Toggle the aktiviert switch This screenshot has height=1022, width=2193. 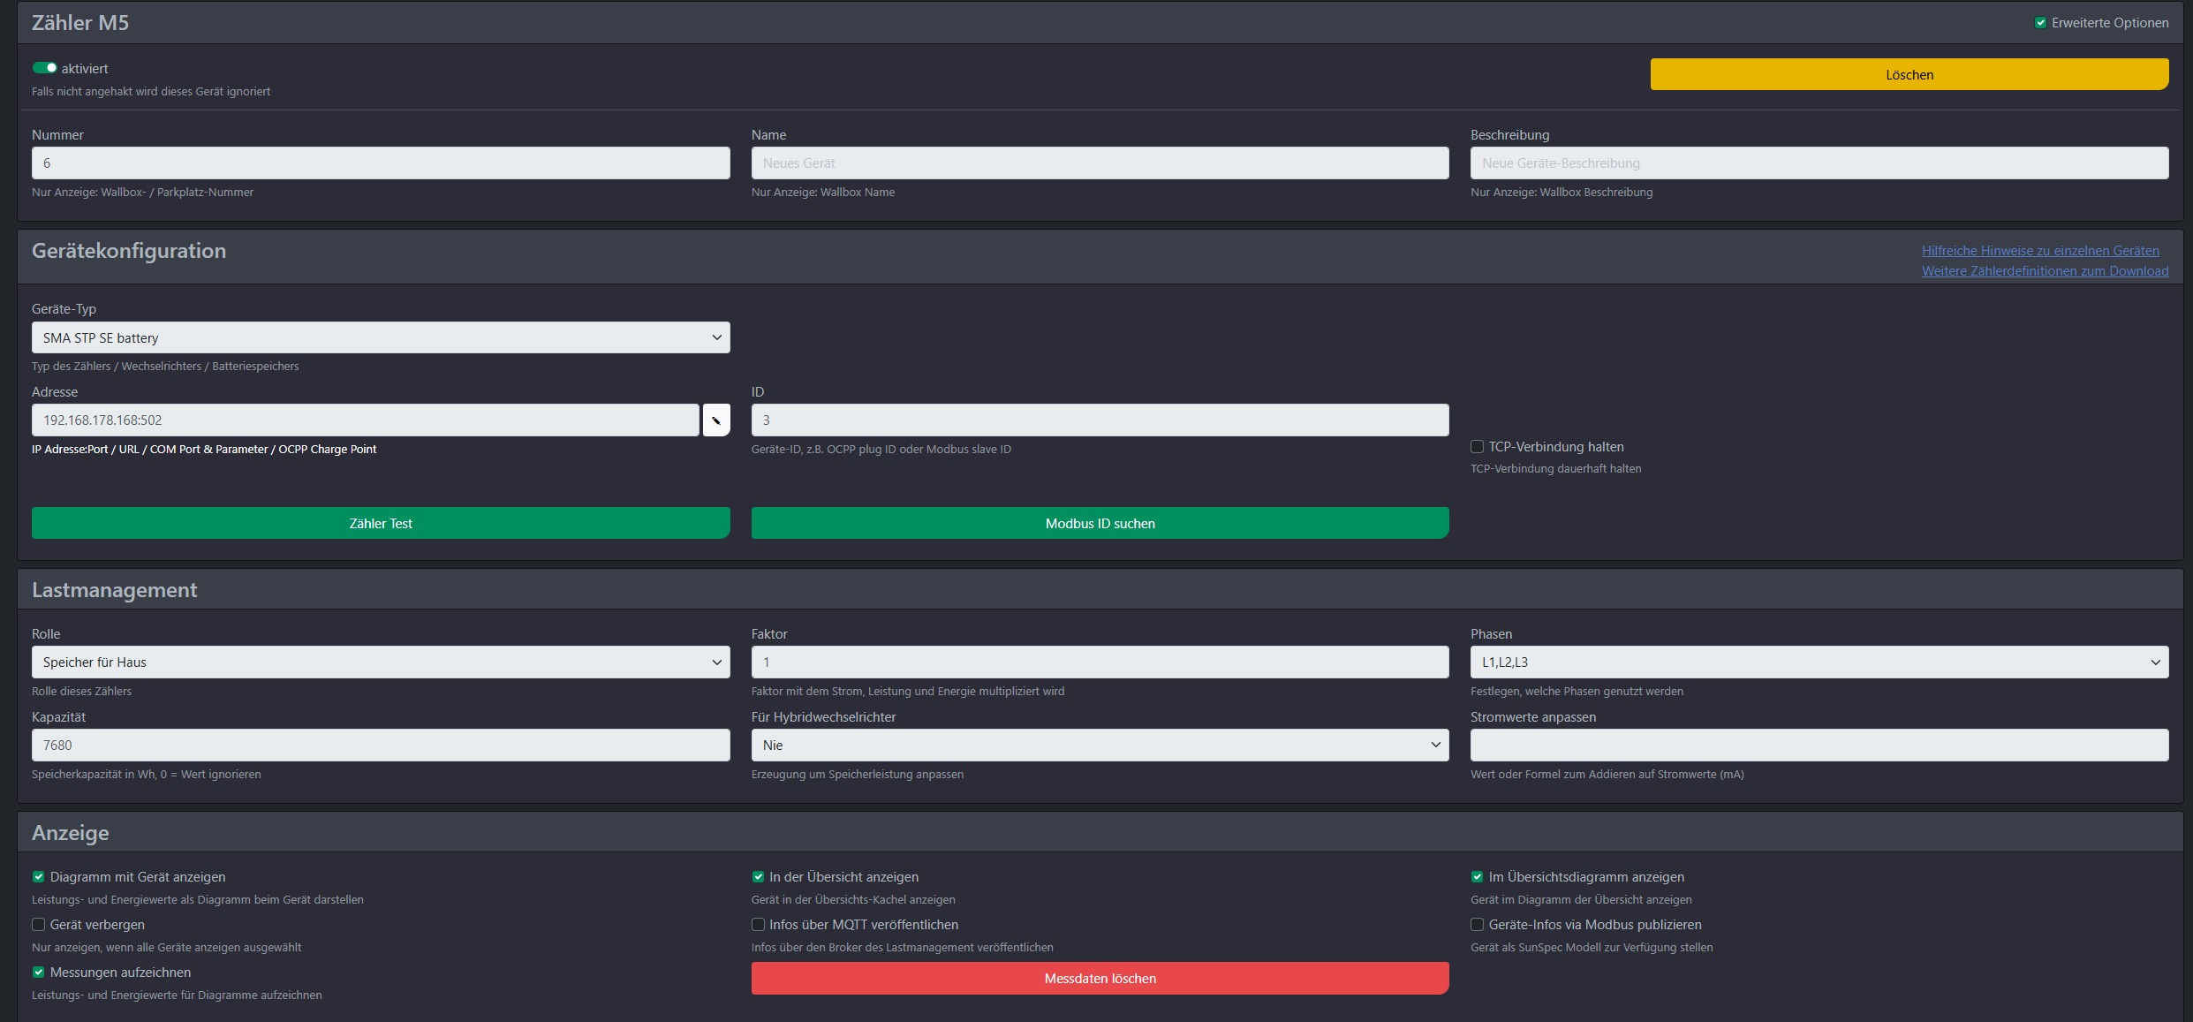pyautogui.click(x=45, y=68)
